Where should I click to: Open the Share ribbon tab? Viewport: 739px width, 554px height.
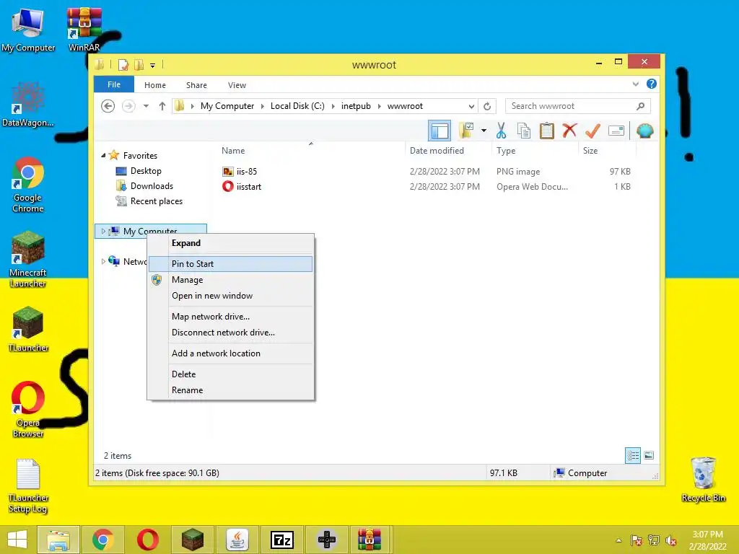click(x=196, y=85)
